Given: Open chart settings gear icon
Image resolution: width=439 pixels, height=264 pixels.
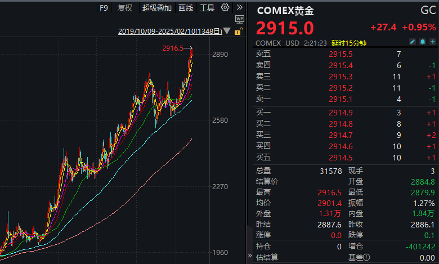Looking at the screenshot, I should 225,8.
